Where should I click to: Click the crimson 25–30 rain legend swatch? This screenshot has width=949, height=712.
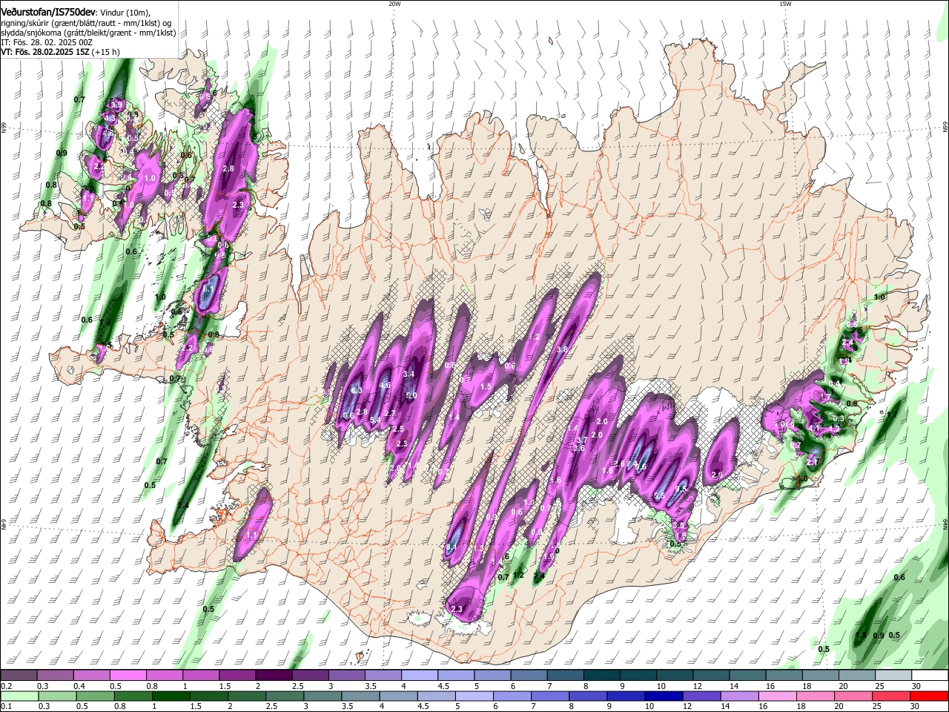click(x=892, y=696)
